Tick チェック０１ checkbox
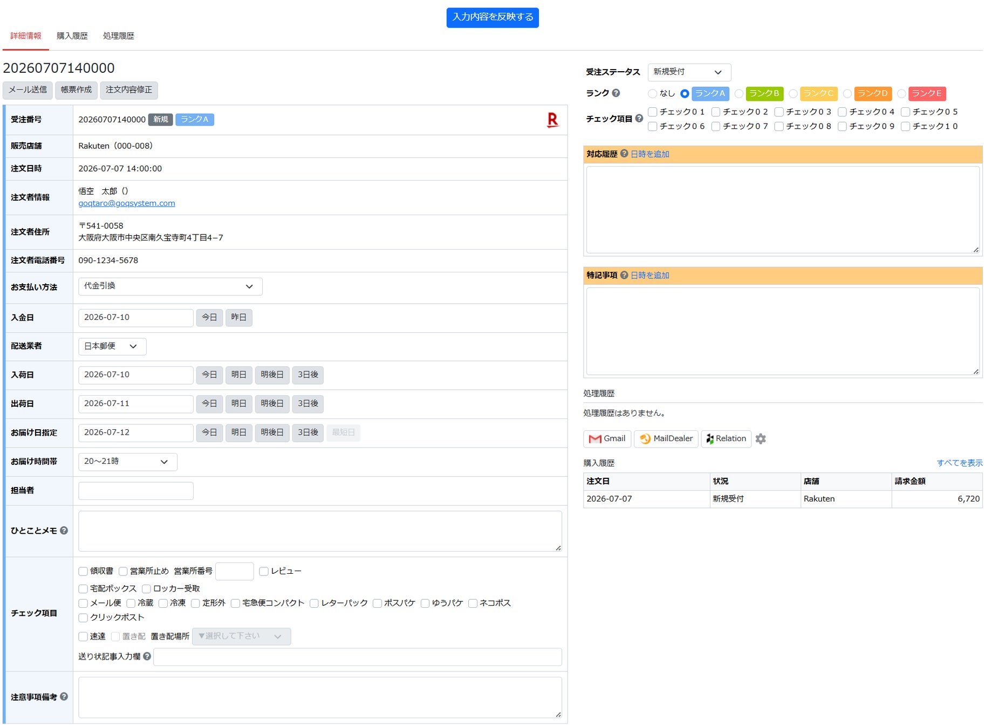The height and width of the screenshot is (728, 985). 653,112
